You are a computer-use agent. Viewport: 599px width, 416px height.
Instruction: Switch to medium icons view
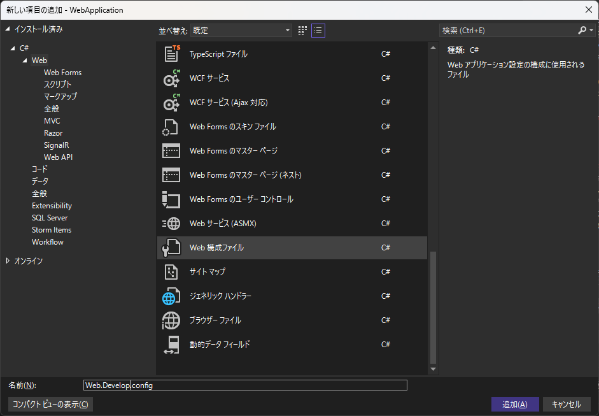tap(302, 30)
